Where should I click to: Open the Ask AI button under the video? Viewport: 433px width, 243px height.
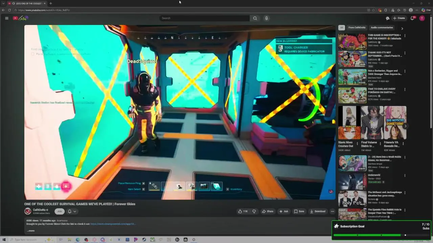click(283, 211)
